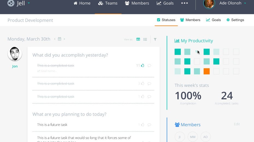Click Edit next to Members

[237, 124]
